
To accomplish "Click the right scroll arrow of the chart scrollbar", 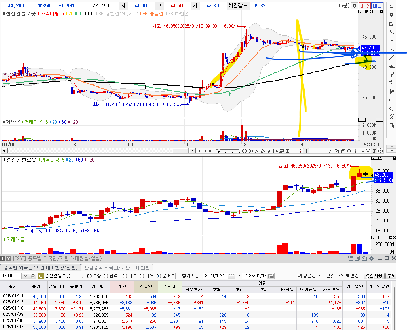I will click(192, 151).
